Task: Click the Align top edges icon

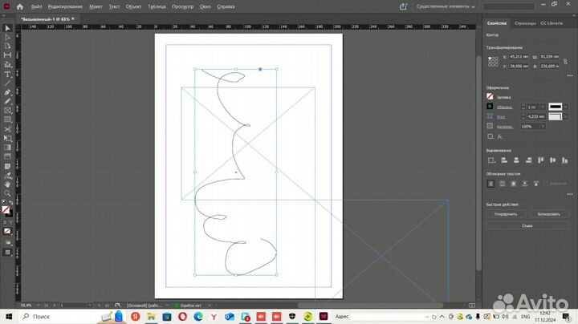Action: point(540,160)
